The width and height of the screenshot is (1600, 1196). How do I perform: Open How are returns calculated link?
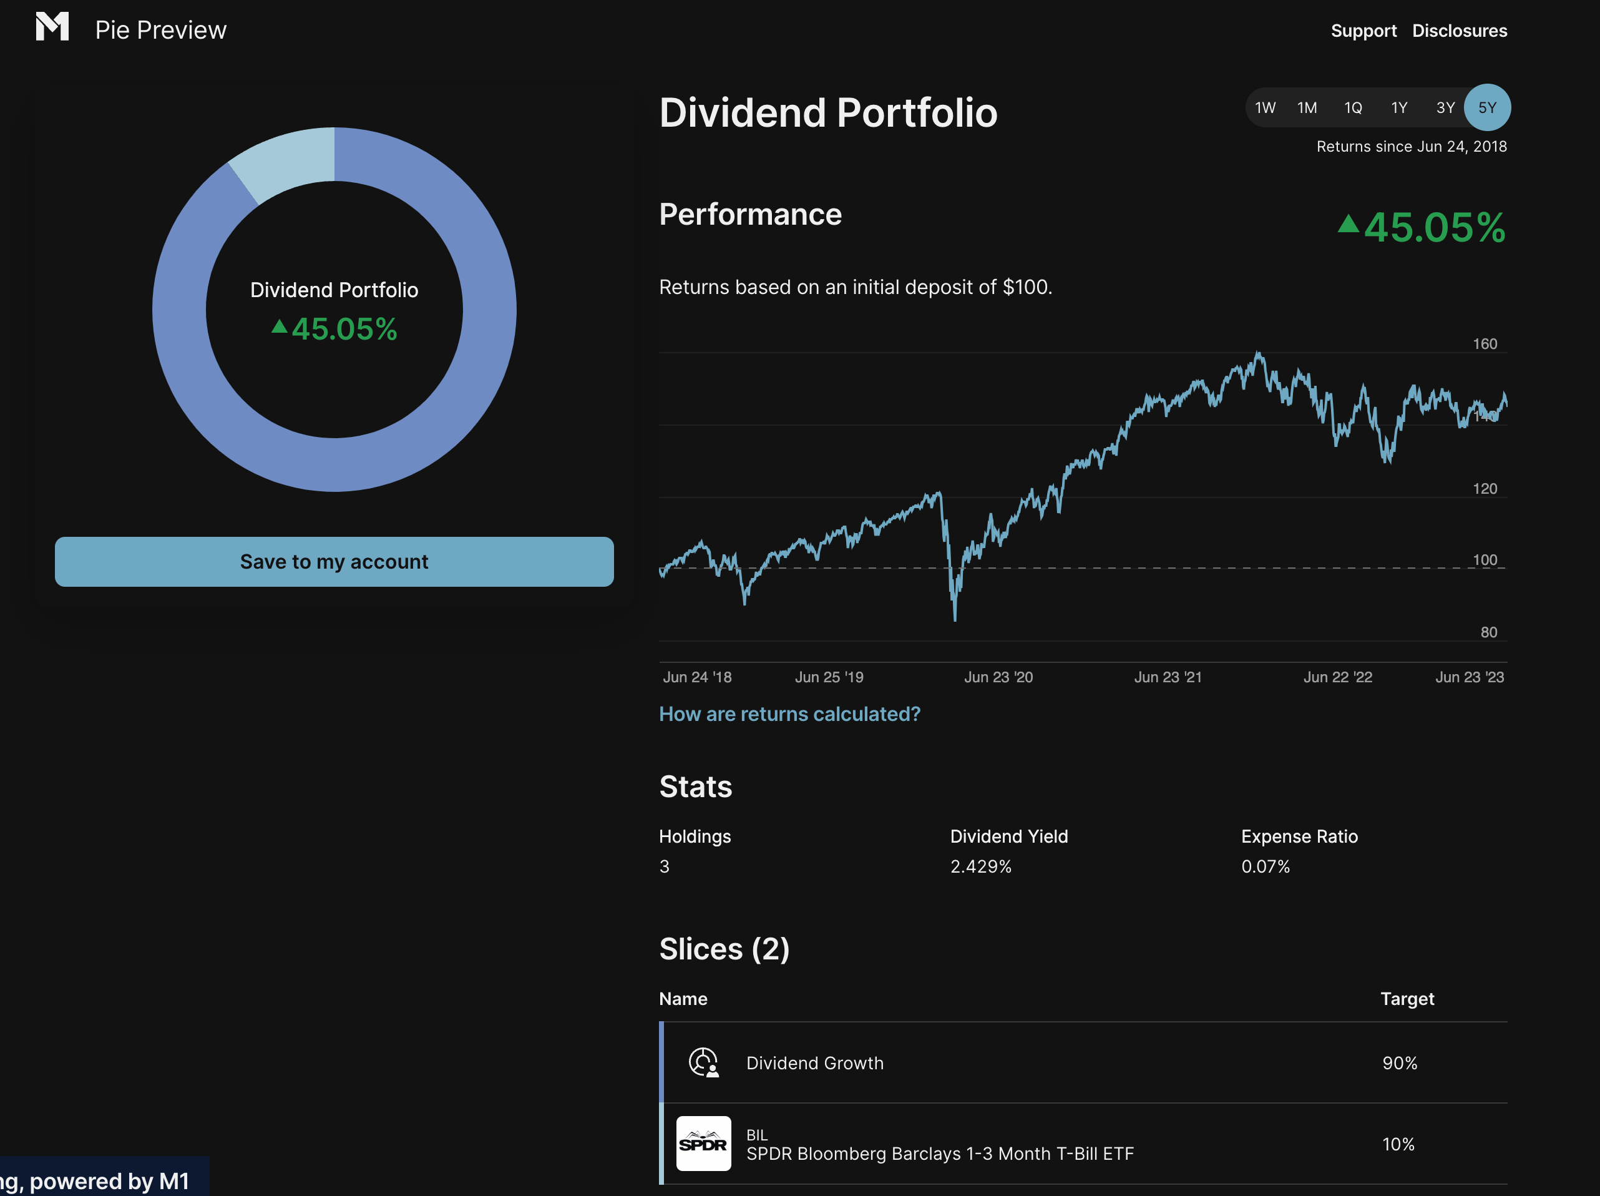tap(789, 714)
